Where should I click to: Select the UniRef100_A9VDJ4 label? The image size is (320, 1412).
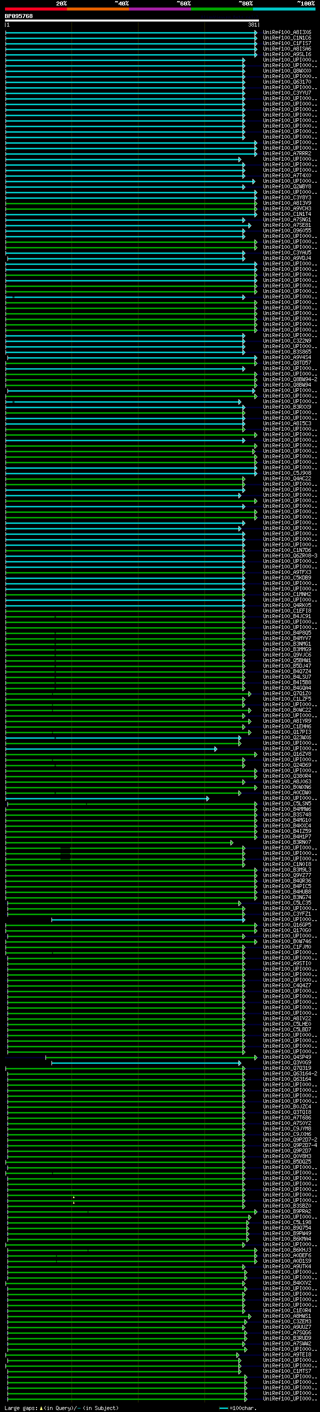[287, 258]
